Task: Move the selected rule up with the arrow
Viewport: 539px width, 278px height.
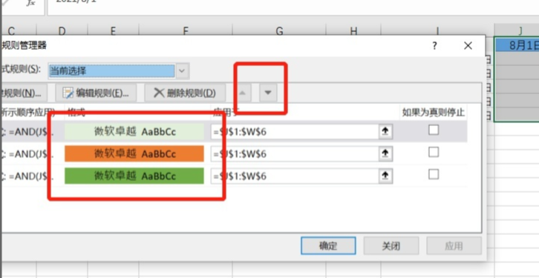Action: pos(243,93)
